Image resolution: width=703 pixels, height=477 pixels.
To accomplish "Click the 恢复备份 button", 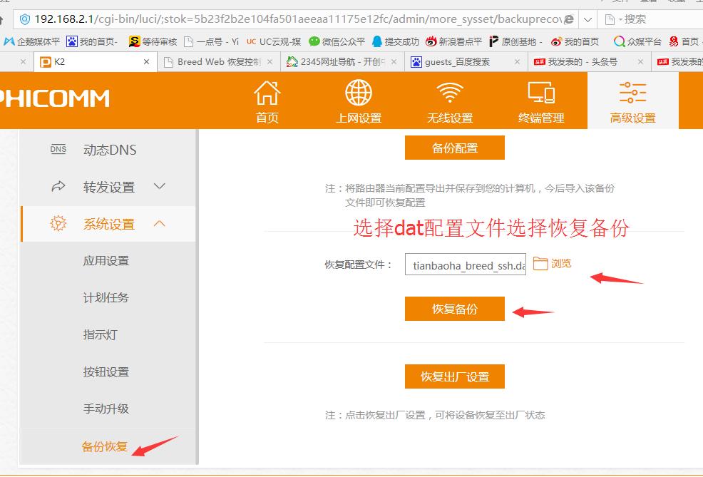I will 454,309.
